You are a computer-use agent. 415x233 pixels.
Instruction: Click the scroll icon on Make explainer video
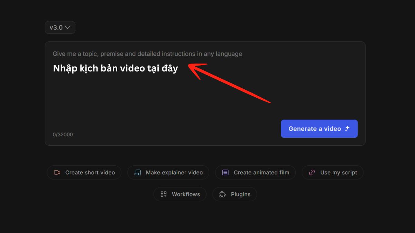point(138,173)
